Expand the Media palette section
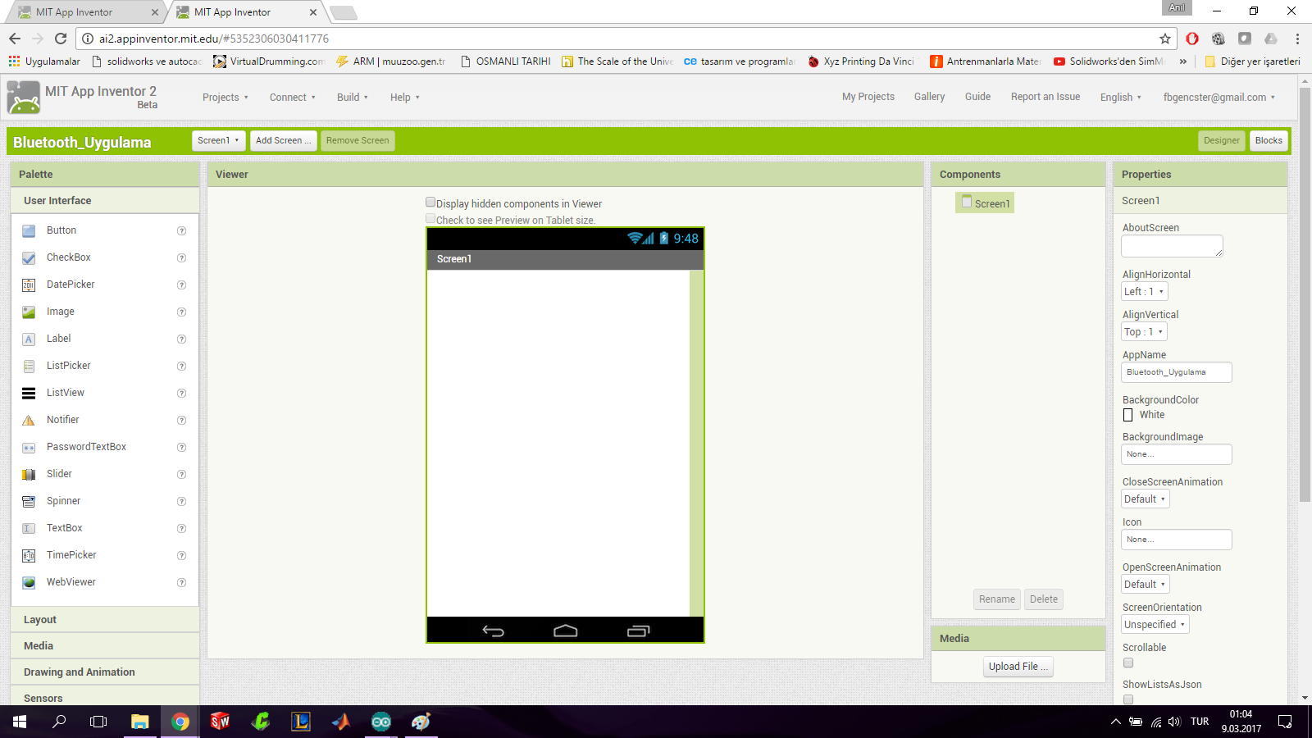The width and height of the screenshot is (1312, 738). [x=105, y=646]
